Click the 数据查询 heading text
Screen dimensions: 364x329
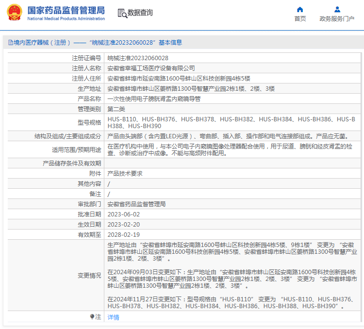(x=140, y=13)
